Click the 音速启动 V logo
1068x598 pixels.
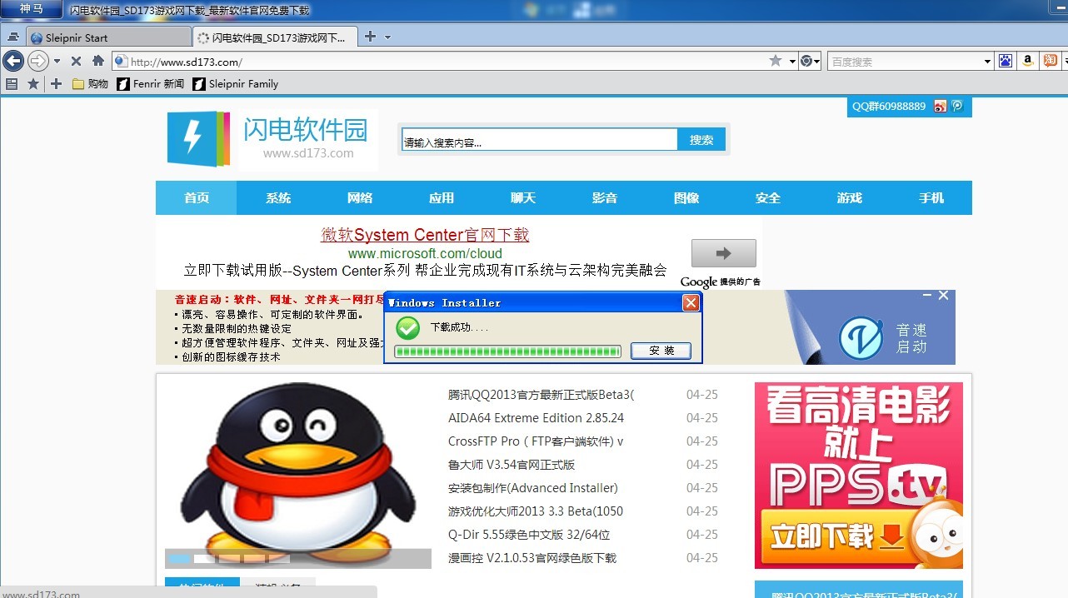pos(861,337)
